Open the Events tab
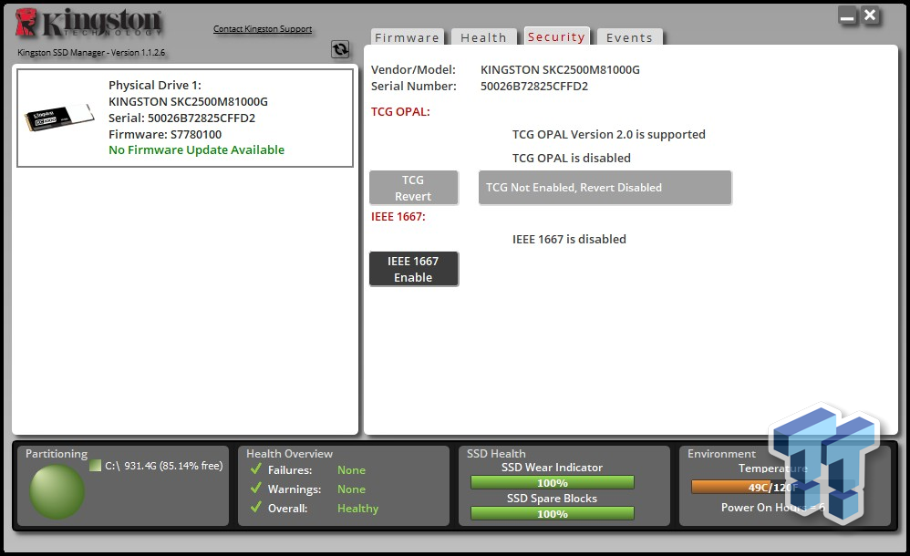The height and width of the screenshot is (556, 910). point(630,37)
